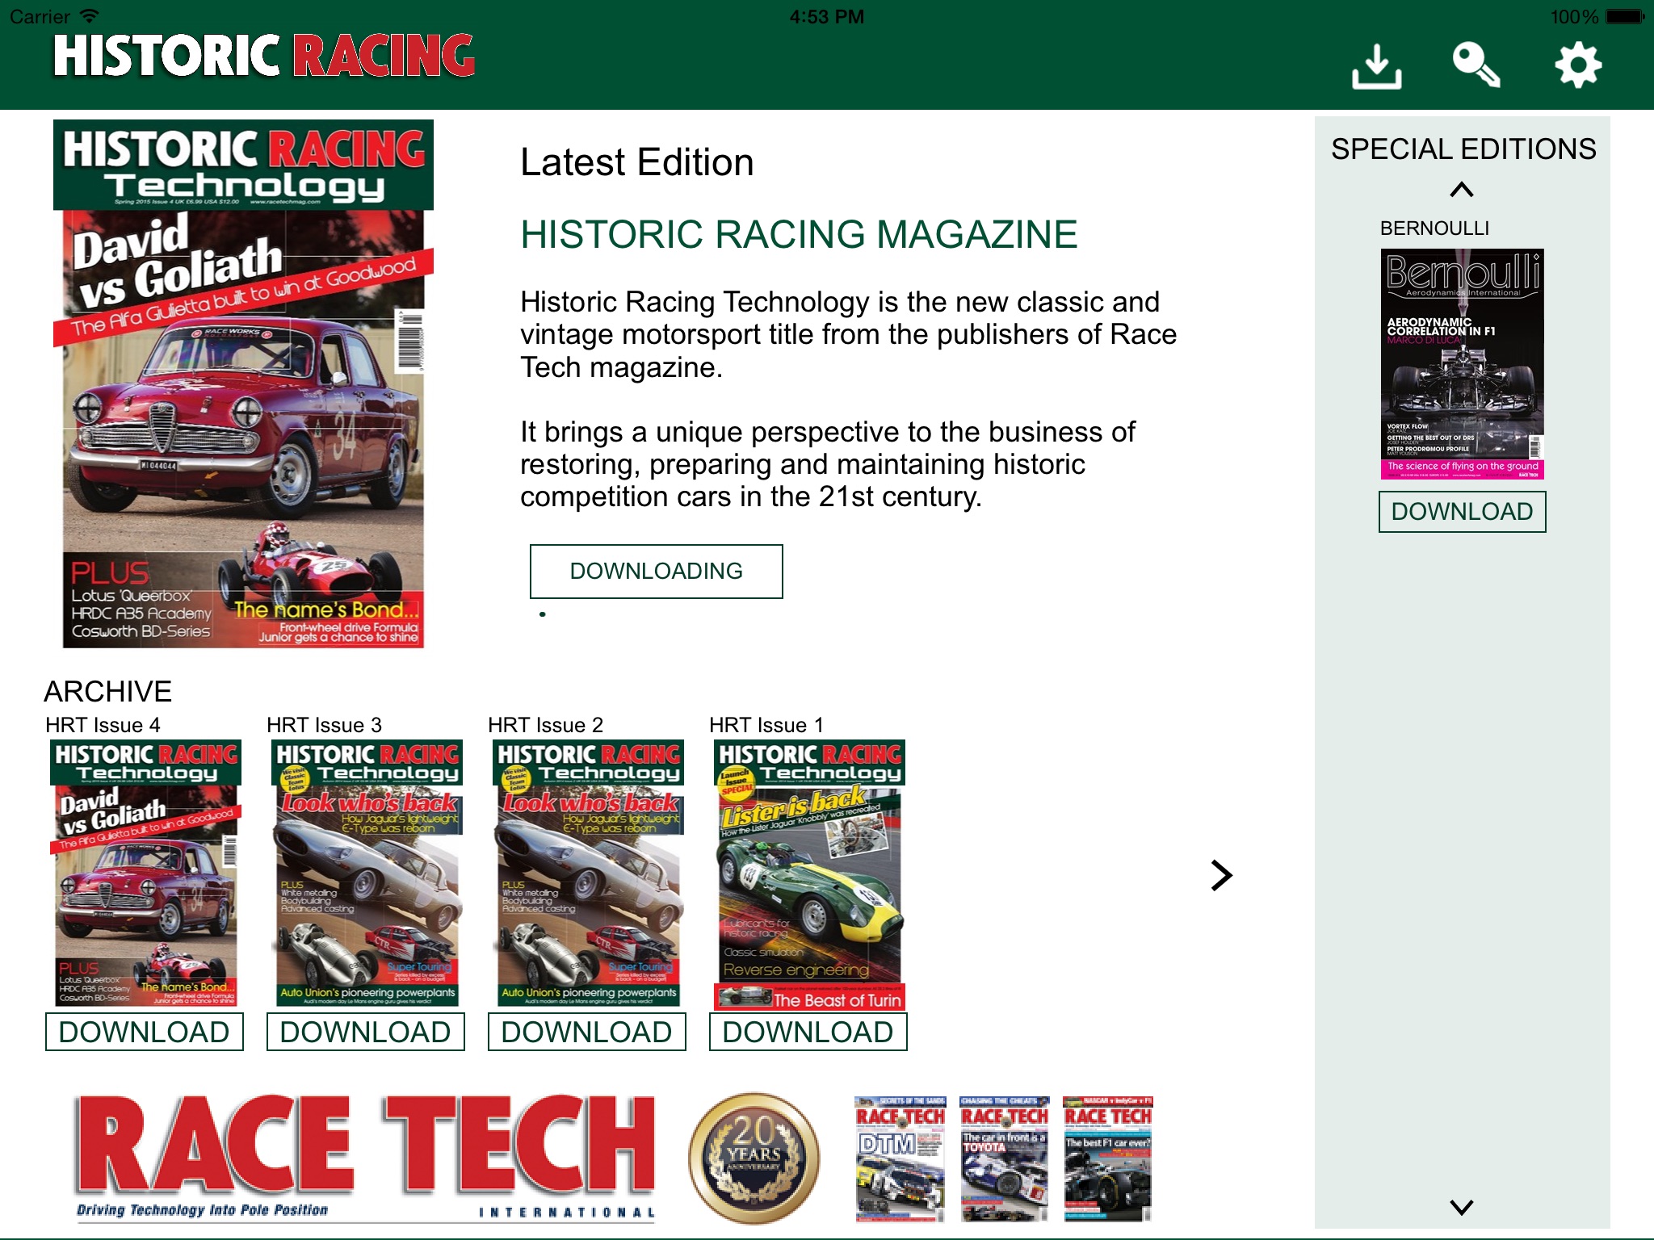
Task: Show next archive issues with right arrow
Action: tap(1221, 875)
